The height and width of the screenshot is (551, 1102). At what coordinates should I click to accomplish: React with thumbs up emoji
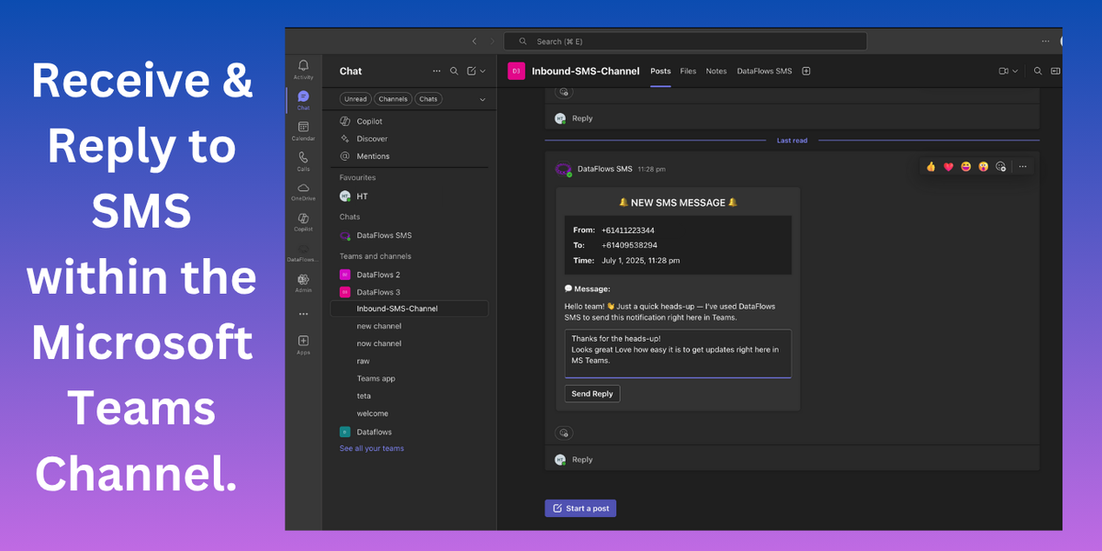click(930, 166)
